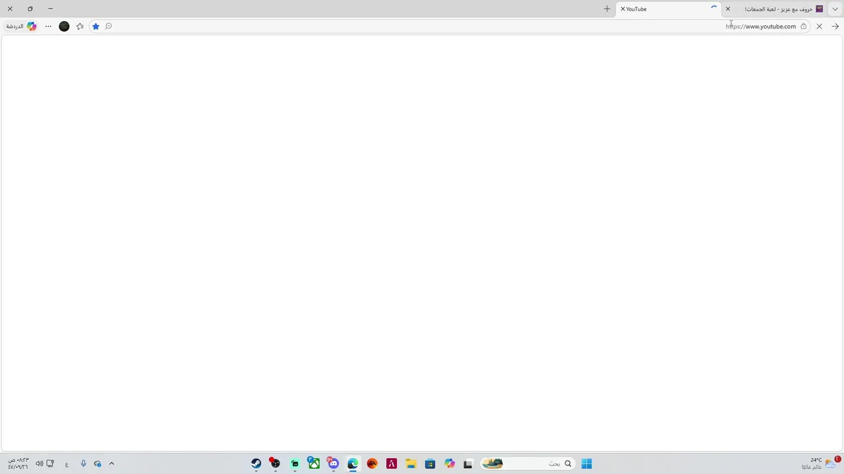This screenshot has width=844, height=474.
Task: Click the zoom magnifier icon in address bar
Action: [x=109, y=26]
